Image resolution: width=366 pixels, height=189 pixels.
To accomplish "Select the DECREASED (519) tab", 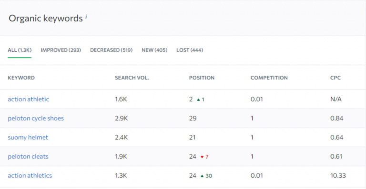I will pos(112,50).
